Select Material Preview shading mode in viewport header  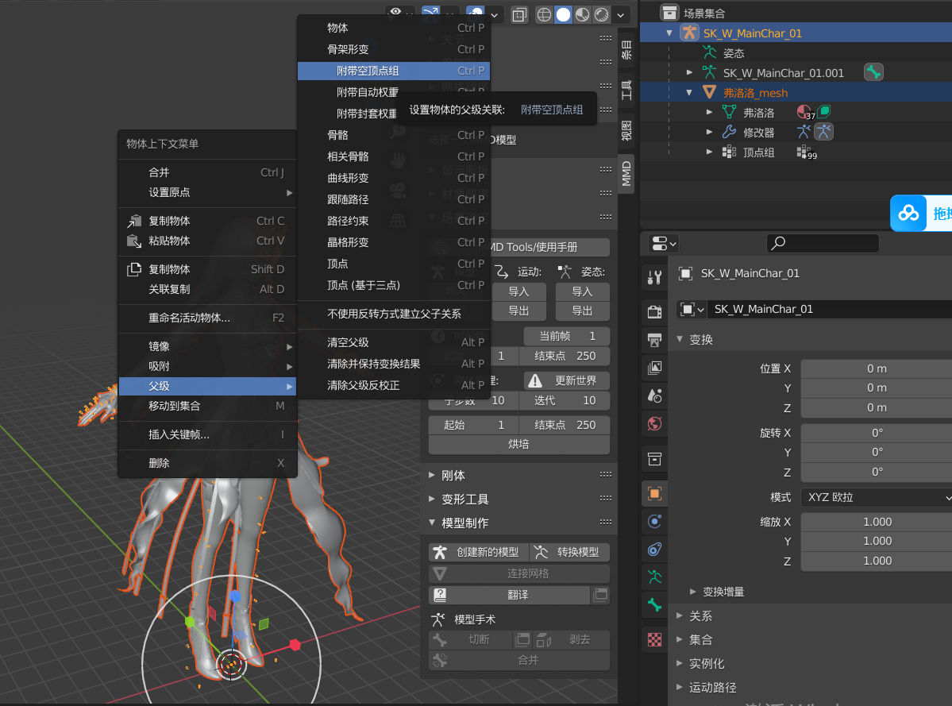[x=582, y=14]
